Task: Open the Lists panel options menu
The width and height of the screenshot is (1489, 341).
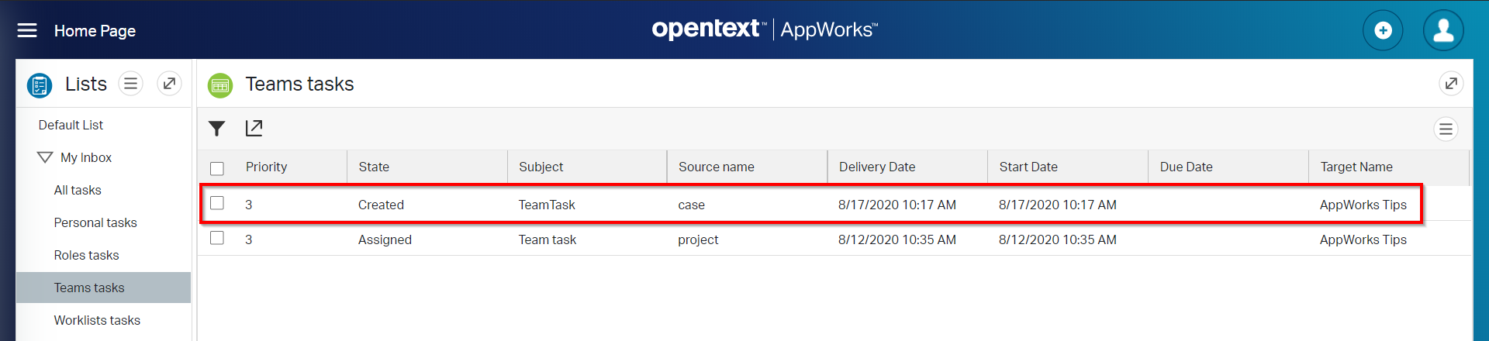Action: tap(130, 84)
